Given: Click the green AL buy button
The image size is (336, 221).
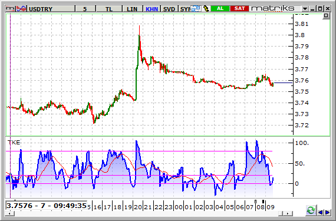Looking at the screenshot, I should (220, 9).
